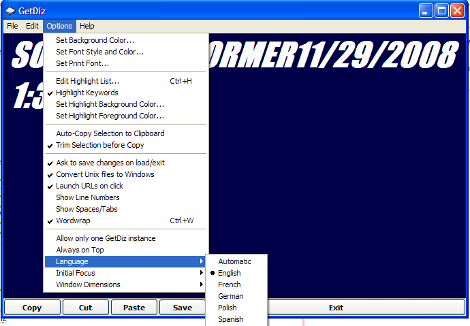Viewport: 470px width, 326px height.
Task: Select Spanish language
Action: [236, 319]
